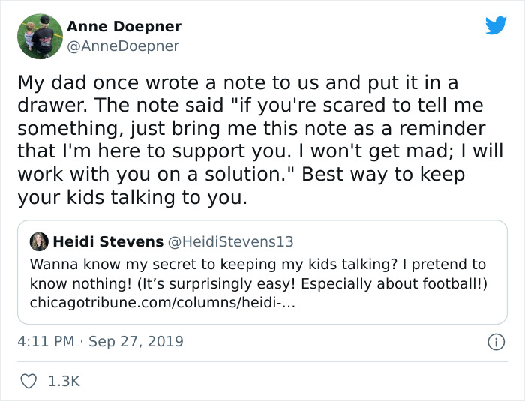Click the Twitter bird logo

coord(496,26)
